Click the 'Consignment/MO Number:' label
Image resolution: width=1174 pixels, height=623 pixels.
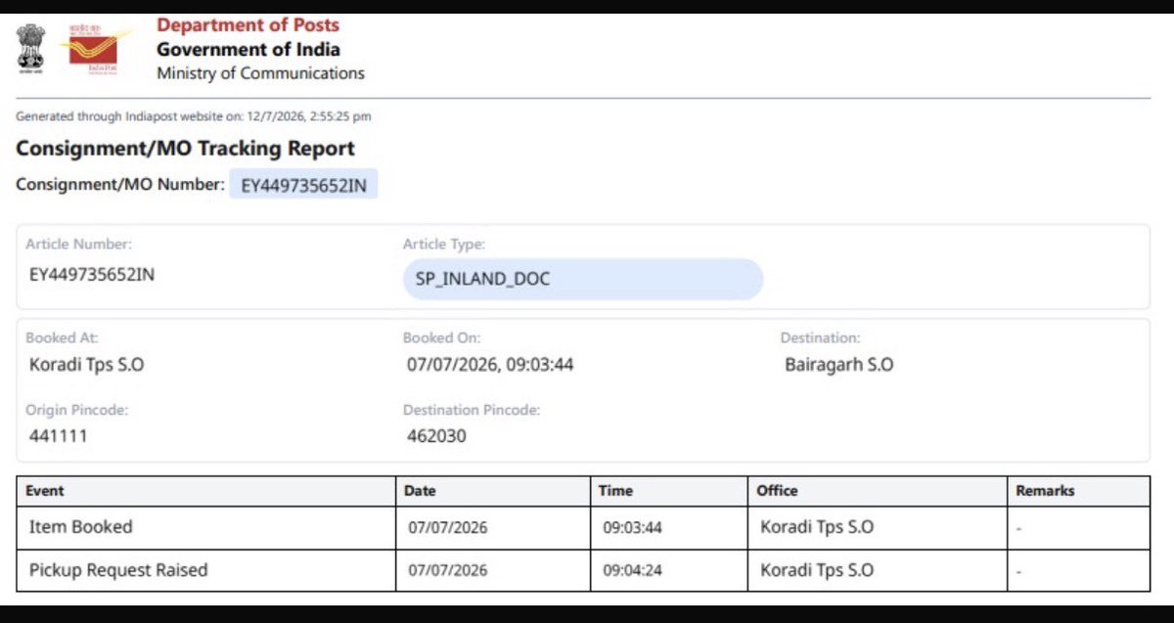click(120, 183)
